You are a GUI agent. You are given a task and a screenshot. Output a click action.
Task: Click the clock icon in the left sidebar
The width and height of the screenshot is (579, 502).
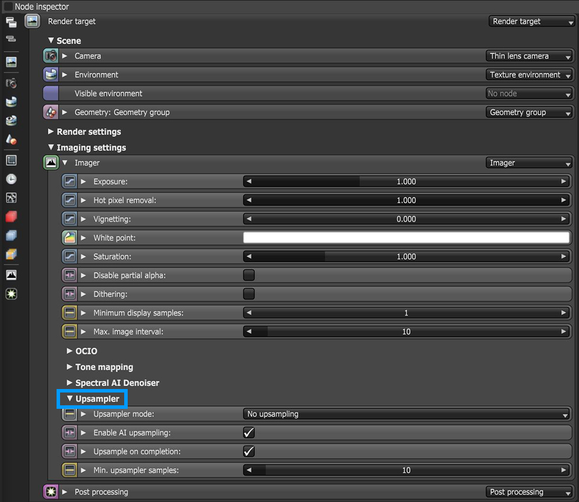pyautogui.click(x=11, y=179)
